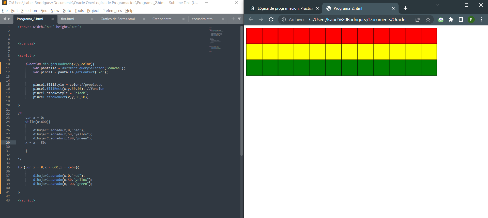This screenshot has width=488, height=218.
Task: Click the Archivo site info icon
Action: tap(284, 20)
